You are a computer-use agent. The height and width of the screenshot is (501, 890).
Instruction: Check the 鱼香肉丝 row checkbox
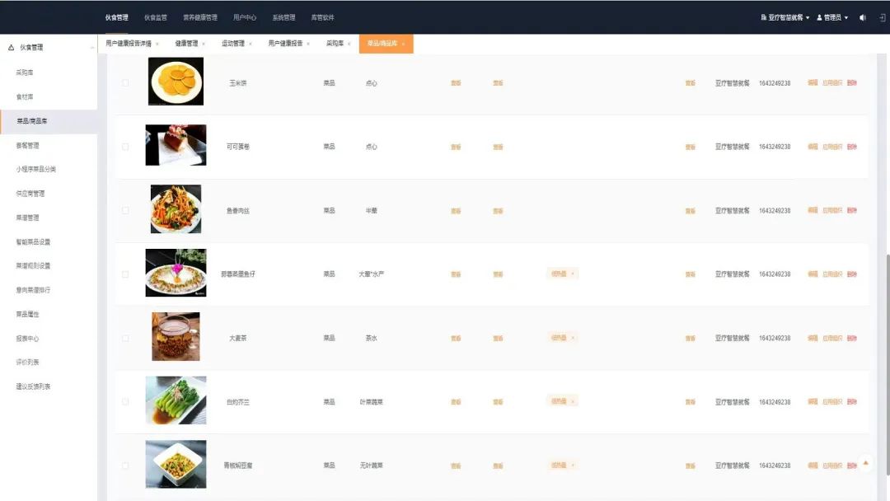pos(125,210)
